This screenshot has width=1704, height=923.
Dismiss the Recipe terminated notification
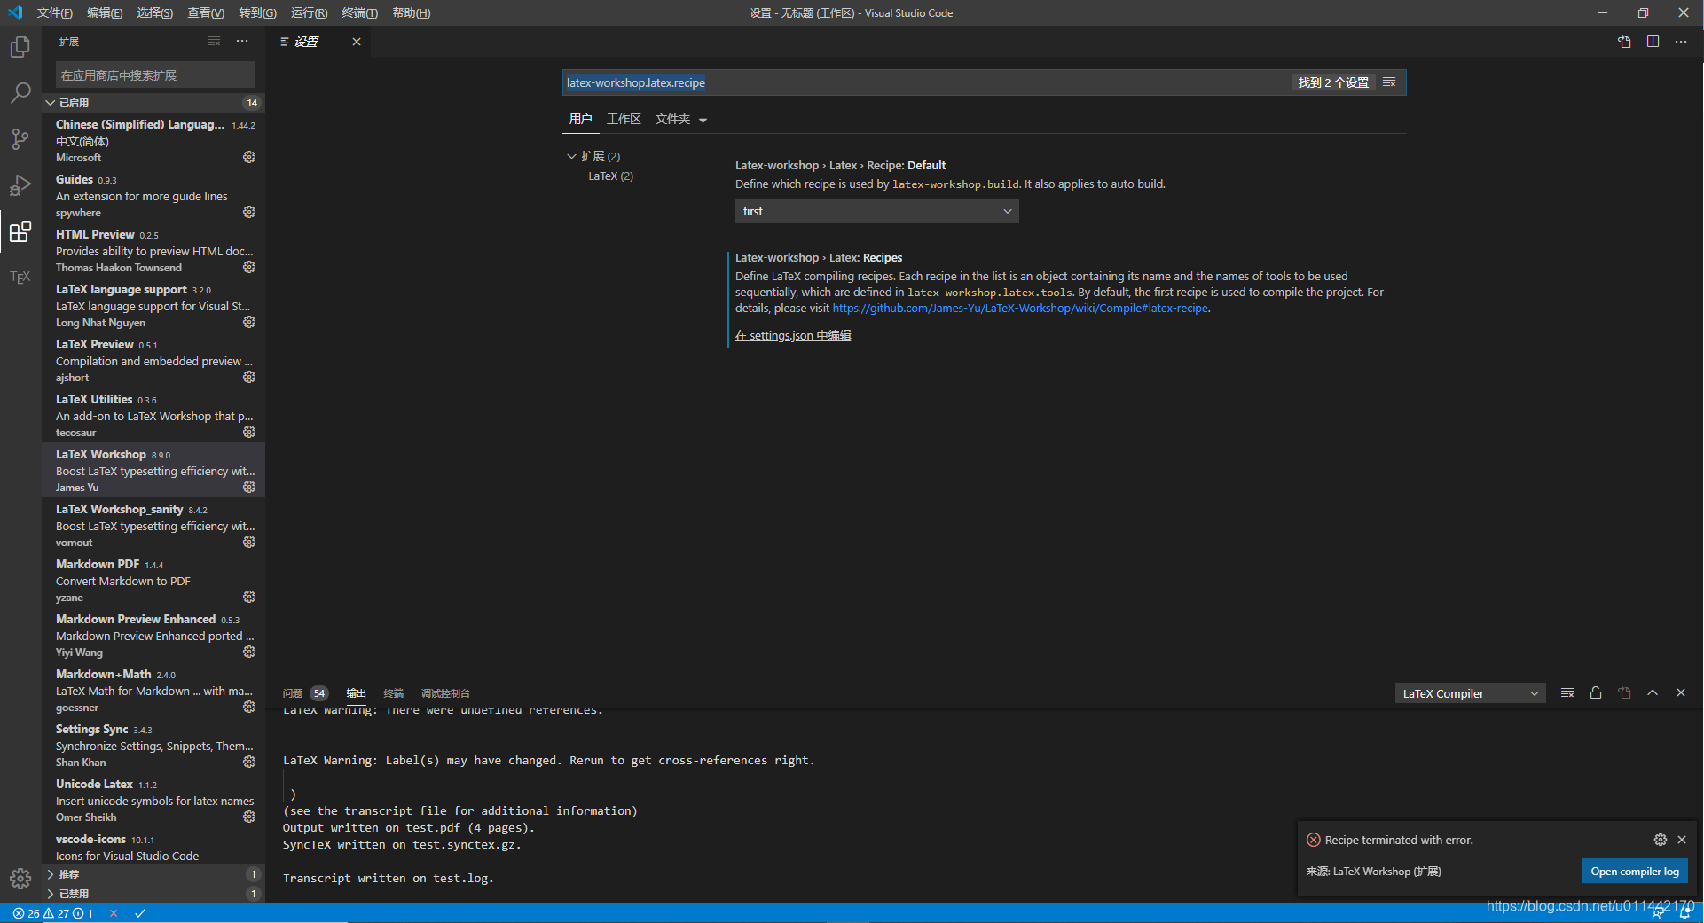[x=1682, y=840]
